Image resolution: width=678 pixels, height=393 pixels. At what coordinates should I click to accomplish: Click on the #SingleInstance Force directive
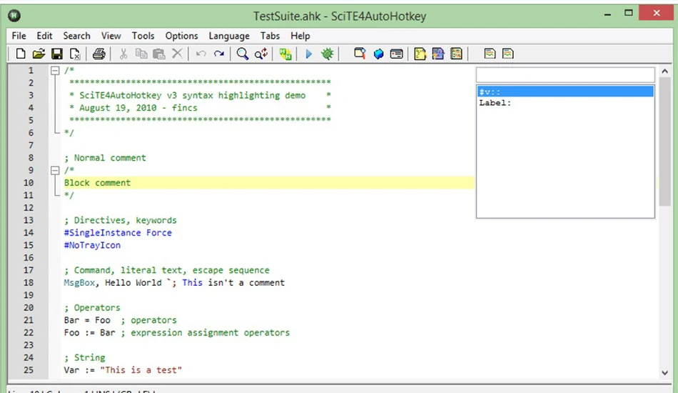coord(118,233)
